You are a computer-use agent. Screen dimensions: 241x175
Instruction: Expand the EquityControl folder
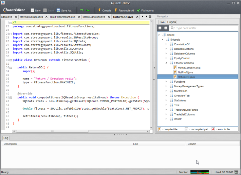pyautogui.click(x=166, y=58)
